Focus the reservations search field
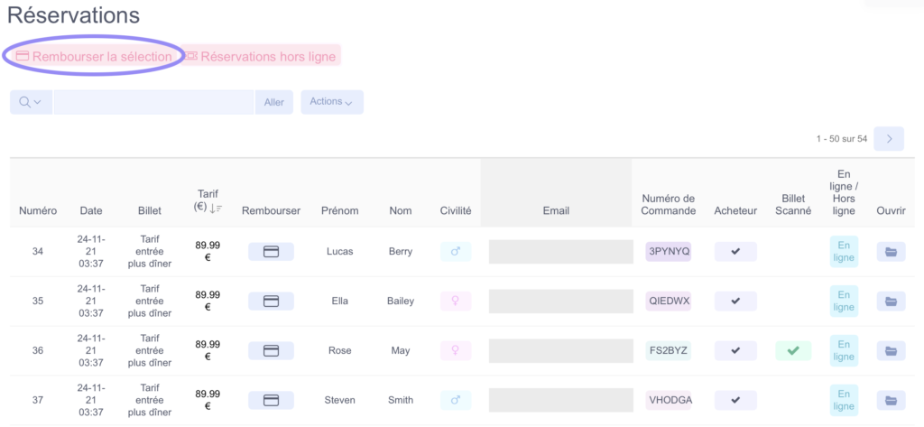This screenshot has width=924, height=427. point(153,102)
